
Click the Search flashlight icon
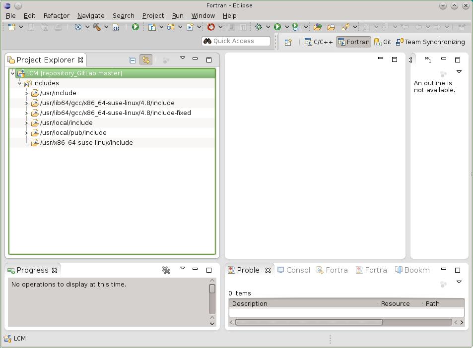pos(345,27)
